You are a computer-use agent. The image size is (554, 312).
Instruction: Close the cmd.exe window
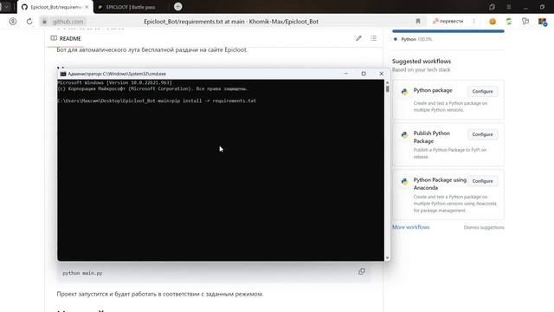[381, 74]
